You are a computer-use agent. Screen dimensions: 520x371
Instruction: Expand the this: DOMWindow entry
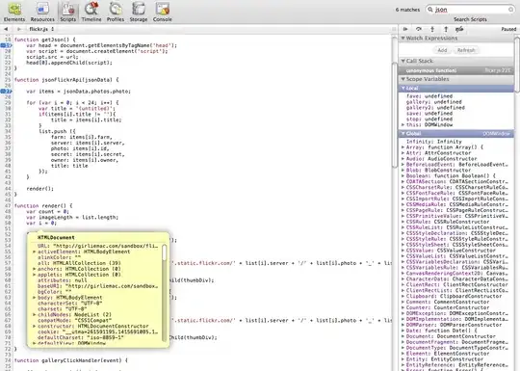pos(403,124)
